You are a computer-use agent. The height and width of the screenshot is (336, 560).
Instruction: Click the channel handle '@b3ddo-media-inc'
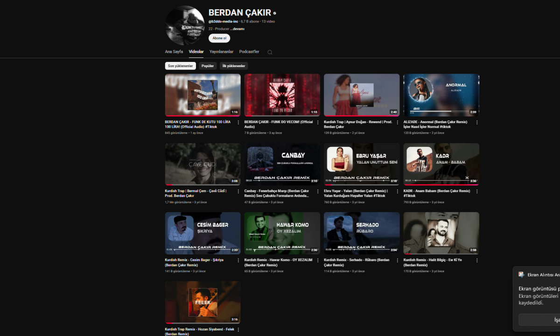click(223, 21)
